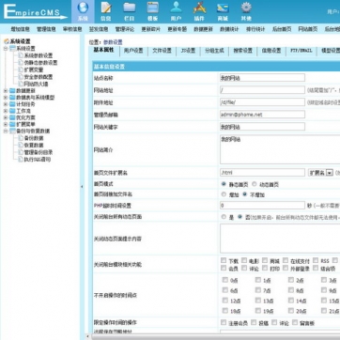Click the folder icon beside 数据更新
340x340 pixels.
12,91
